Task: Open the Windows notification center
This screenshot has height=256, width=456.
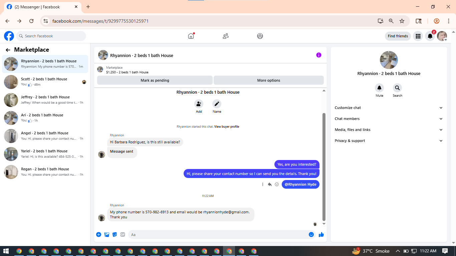Action: (x=445, y=251)
